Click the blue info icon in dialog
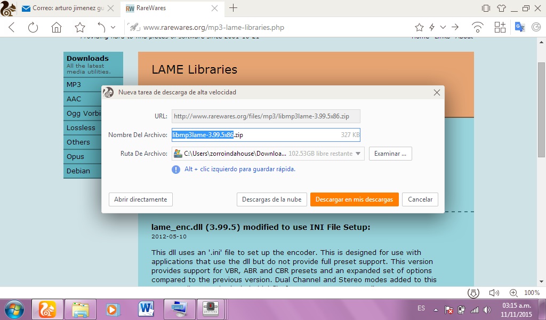Image resolution: width=546 pixels, height=320 pixels. click(x=176, y=170)
